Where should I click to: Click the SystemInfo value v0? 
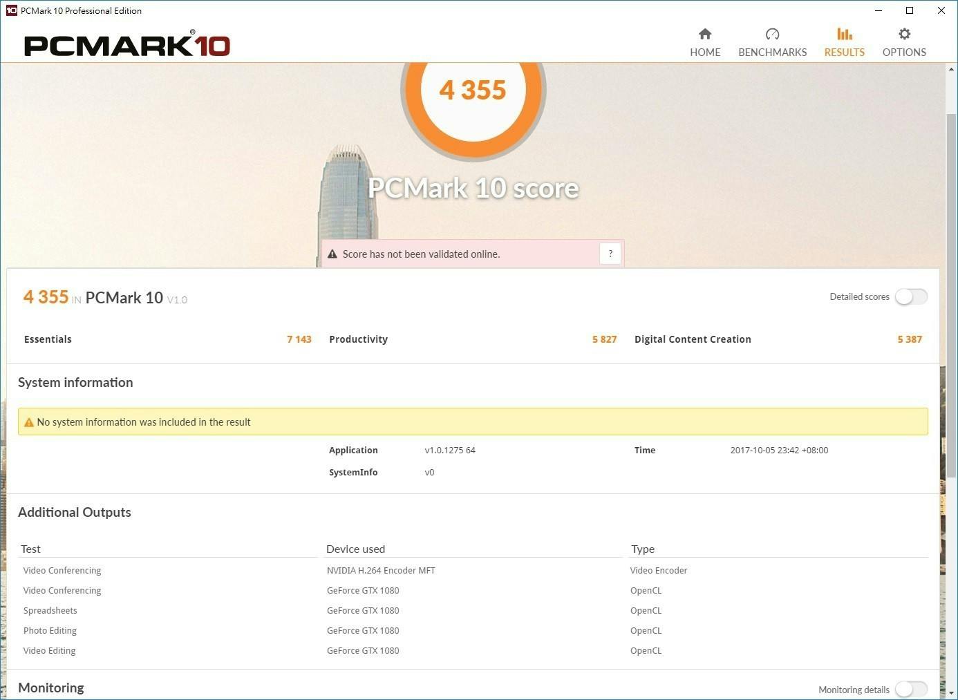pyautogui.click(x=429, y=473)
